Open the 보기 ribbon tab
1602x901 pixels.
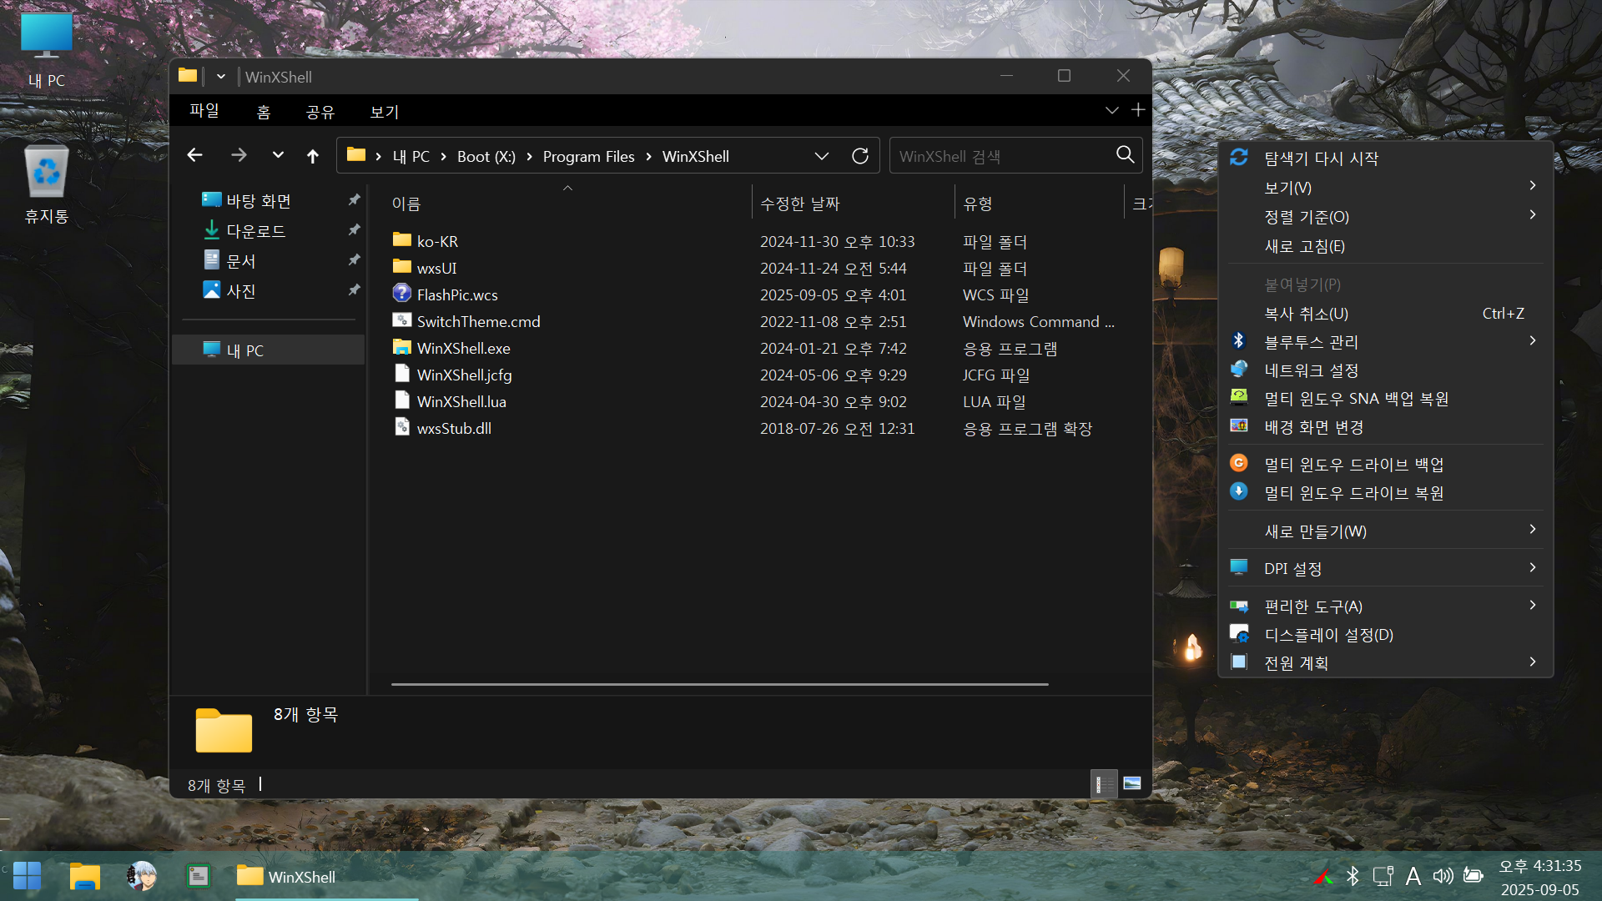pos(385,112)
